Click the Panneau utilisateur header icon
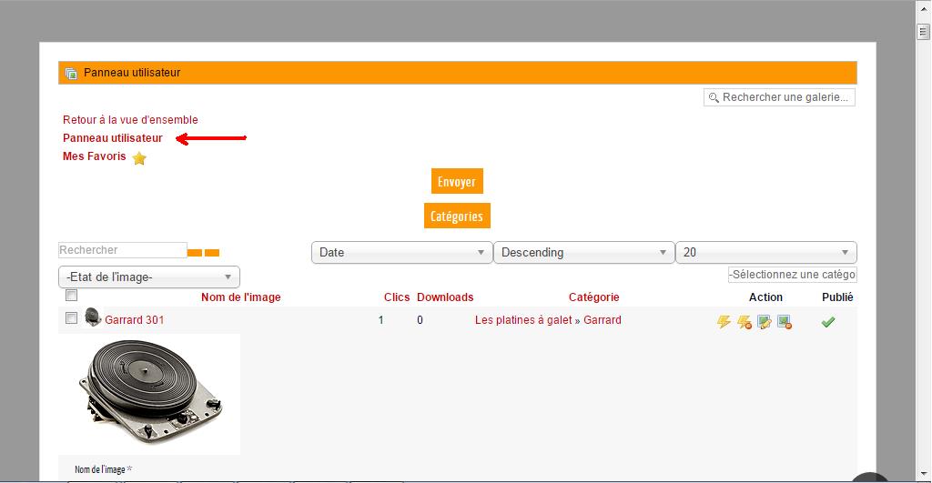932x483 pixels. 71,73
